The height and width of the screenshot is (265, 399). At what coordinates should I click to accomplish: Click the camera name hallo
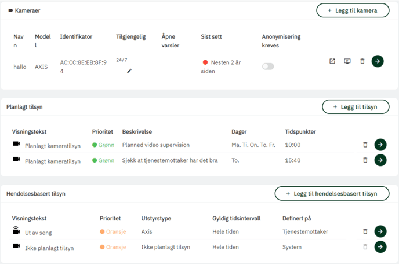point(20,67)
